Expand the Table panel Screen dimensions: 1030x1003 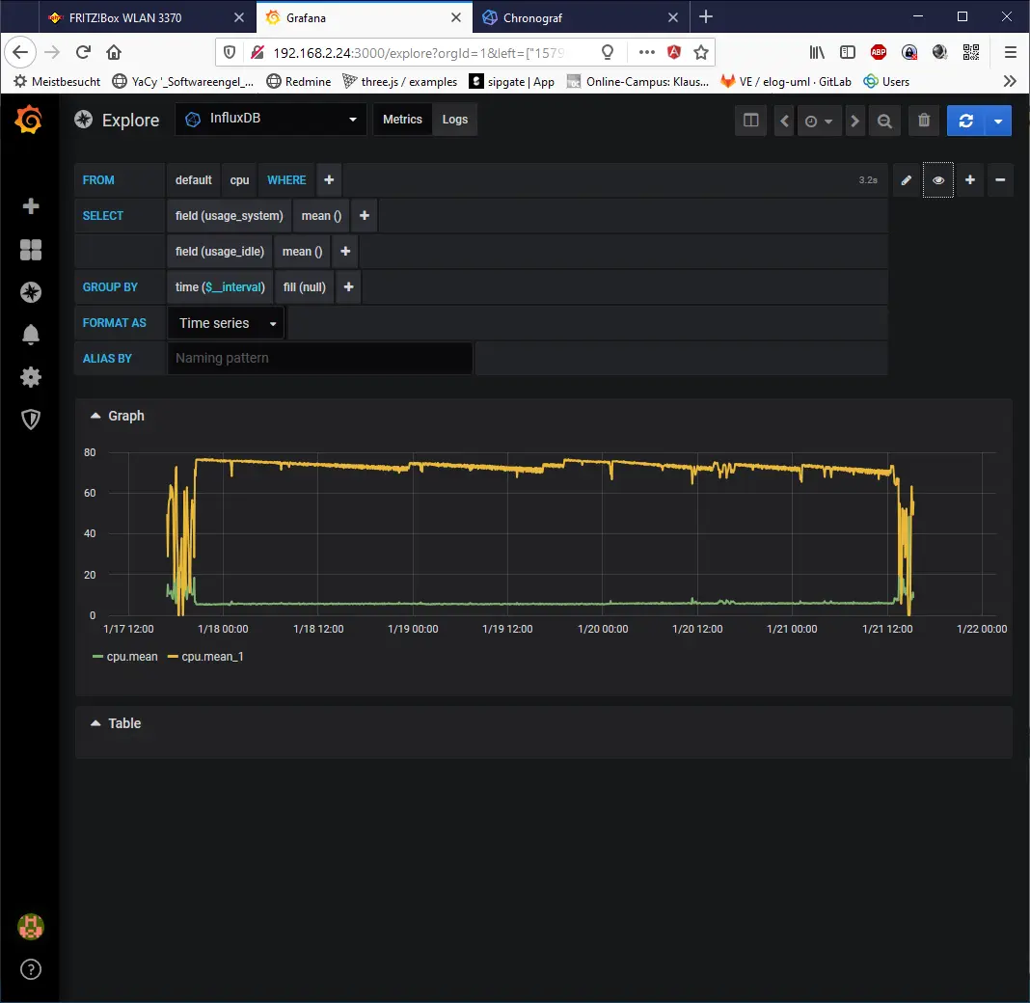[116, 722]
